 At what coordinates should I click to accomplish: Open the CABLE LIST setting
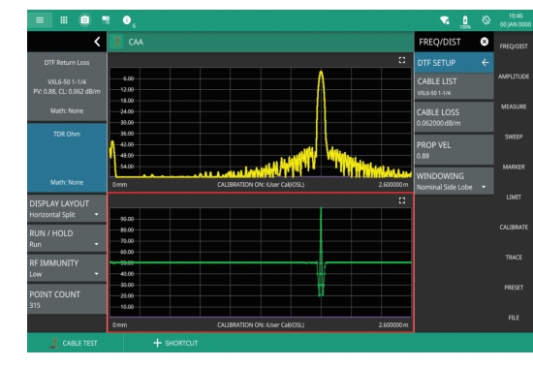(x=455, y=86)
